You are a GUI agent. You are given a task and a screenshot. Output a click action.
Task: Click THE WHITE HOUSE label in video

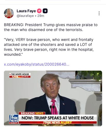20,74
